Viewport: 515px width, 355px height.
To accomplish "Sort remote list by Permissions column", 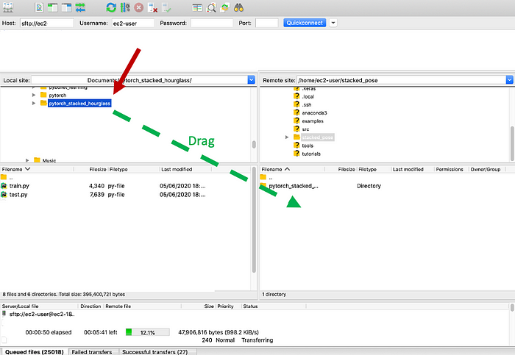I will tap(451, 169).
